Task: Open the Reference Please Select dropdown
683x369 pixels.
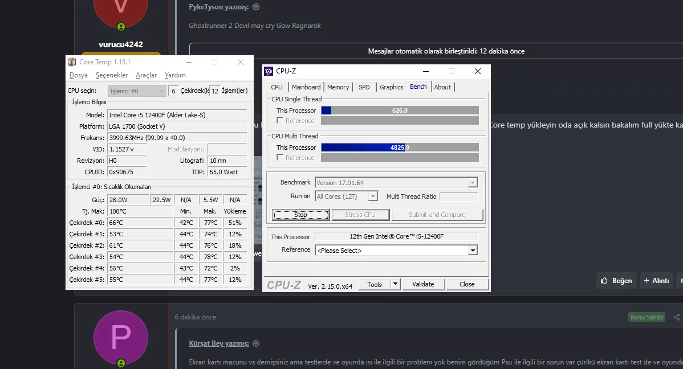Action: pos(473,251)
